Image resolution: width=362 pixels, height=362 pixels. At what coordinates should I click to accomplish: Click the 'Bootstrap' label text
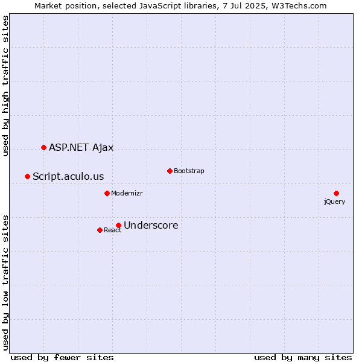point(189,171)
